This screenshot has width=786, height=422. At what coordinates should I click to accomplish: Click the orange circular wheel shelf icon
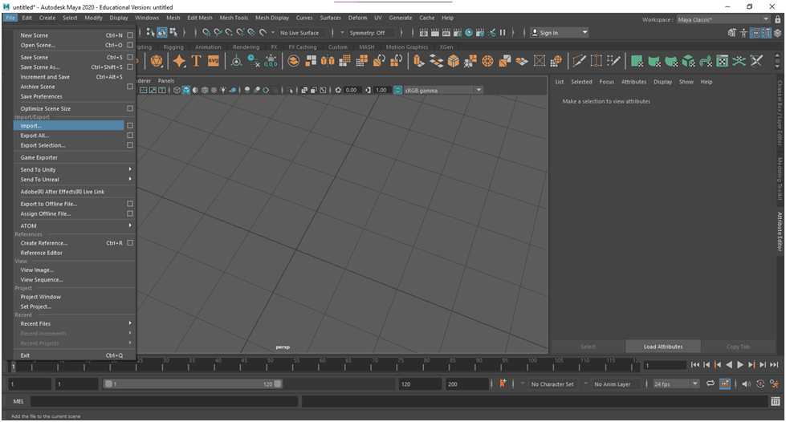(487, 61)
